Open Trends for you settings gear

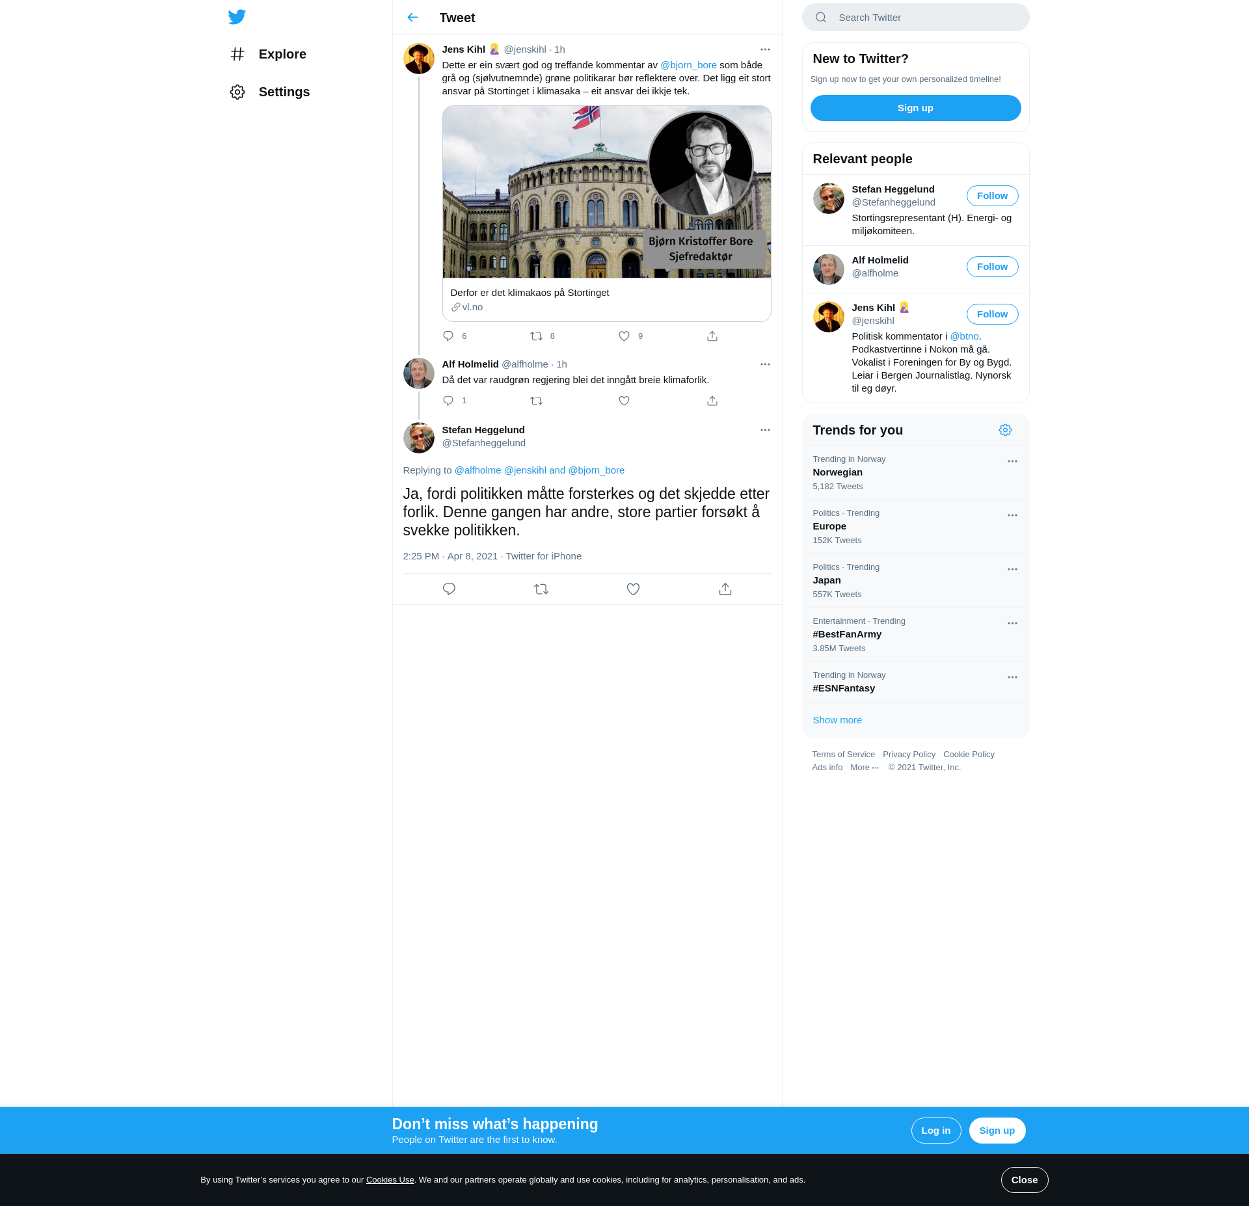[1005, 430]
